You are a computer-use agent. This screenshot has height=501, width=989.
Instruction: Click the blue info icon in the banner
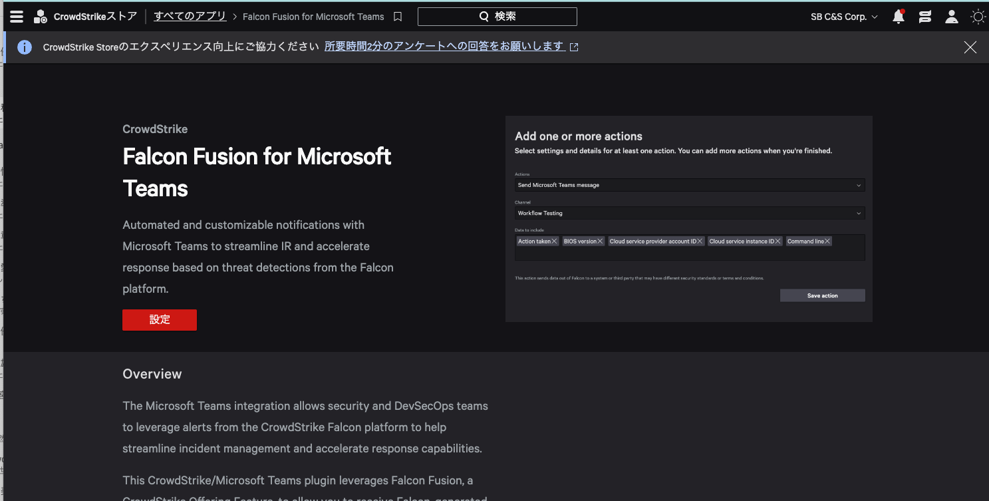point(25,47)
